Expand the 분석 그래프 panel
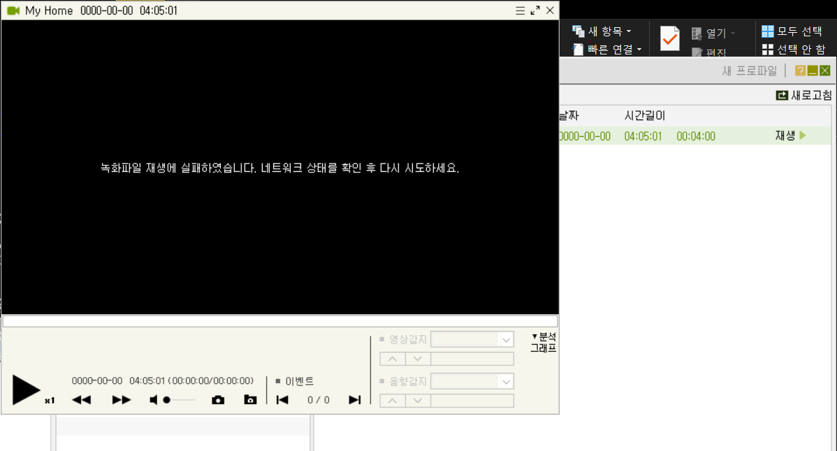The height and width of the screenshot is (451, 837). coord(544,342)
